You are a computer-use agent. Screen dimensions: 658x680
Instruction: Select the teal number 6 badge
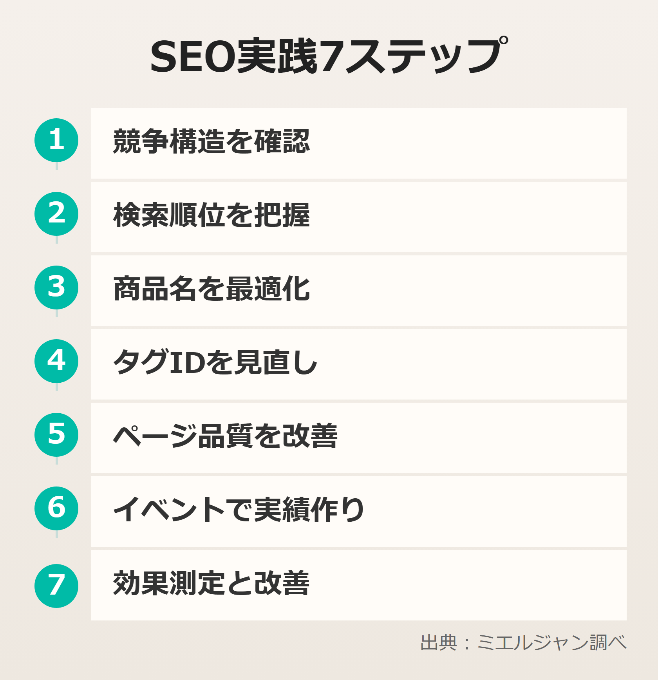[x=56, y=508]
